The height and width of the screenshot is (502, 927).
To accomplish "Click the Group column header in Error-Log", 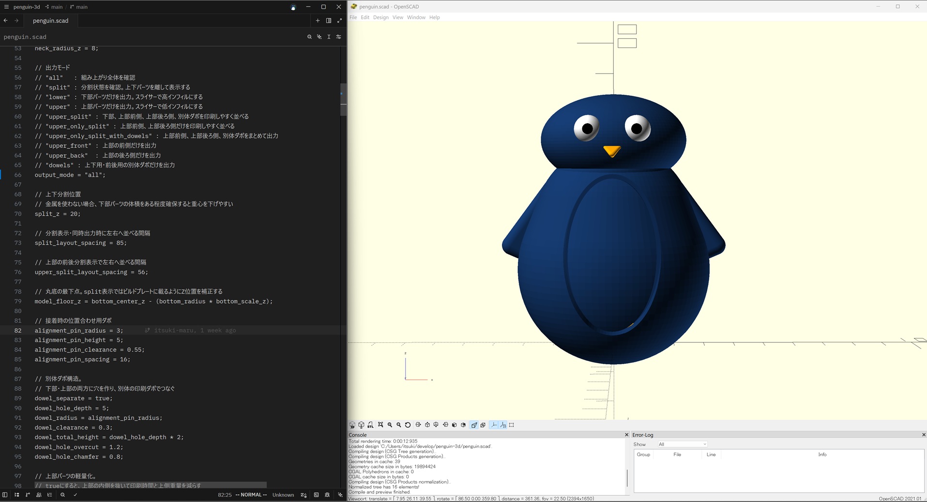I will tap(643, 455).
